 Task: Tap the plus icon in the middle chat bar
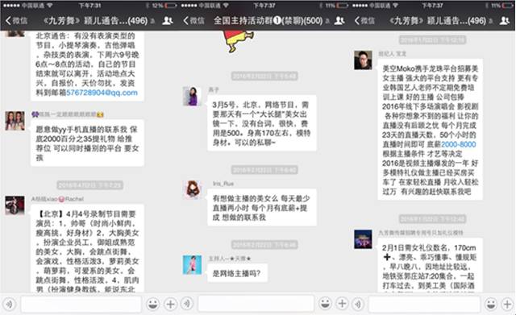pos(342,303)
